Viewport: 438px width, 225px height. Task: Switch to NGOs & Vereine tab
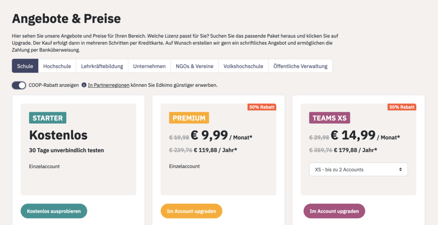click(195, 66)
